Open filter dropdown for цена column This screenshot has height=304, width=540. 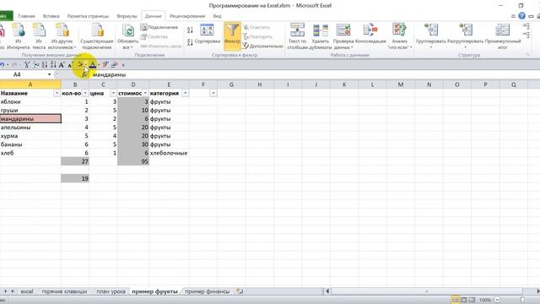click(x=113, y=93)
